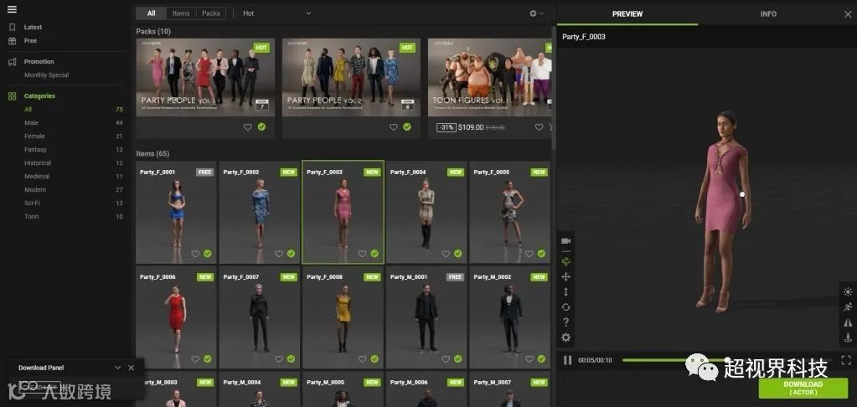
Task: Open the hamburger menu at top left
Action: pos(12,9)
